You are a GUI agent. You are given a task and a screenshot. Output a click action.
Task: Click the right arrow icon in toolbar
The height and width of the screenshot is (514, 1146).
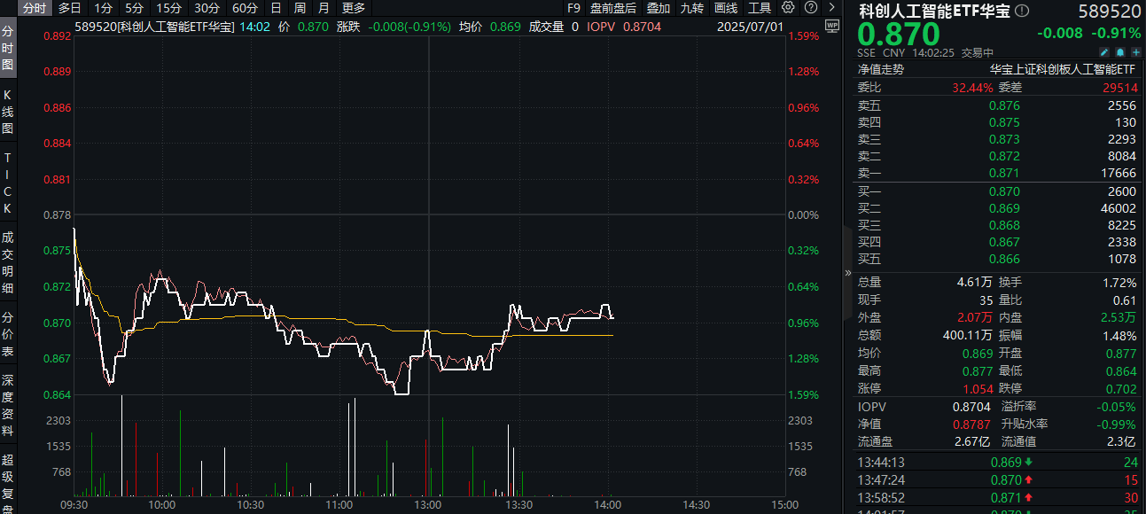tap(831, 8)
